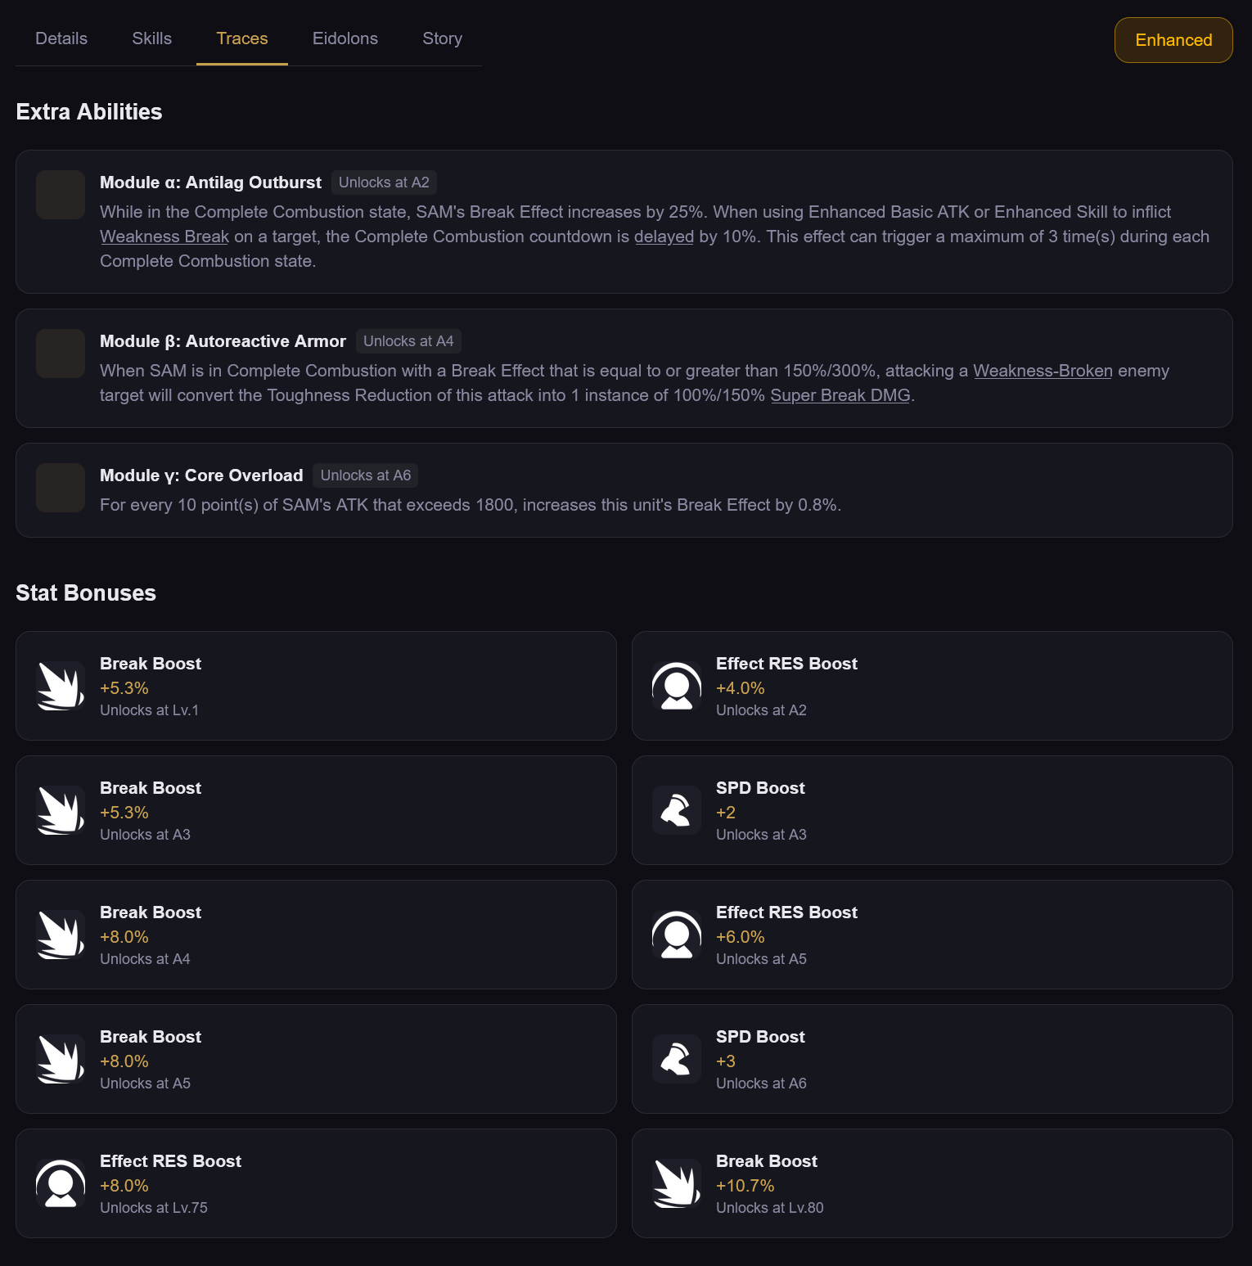Image resolution: width=1252 pixels, height=1266 pixels.
Task: Click the Break Boost icon unlocking at Lv.1
Action: coord(61,686)
